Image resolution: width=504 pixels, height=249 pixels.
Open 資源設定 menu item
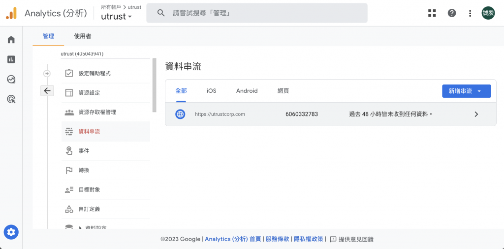106,93
